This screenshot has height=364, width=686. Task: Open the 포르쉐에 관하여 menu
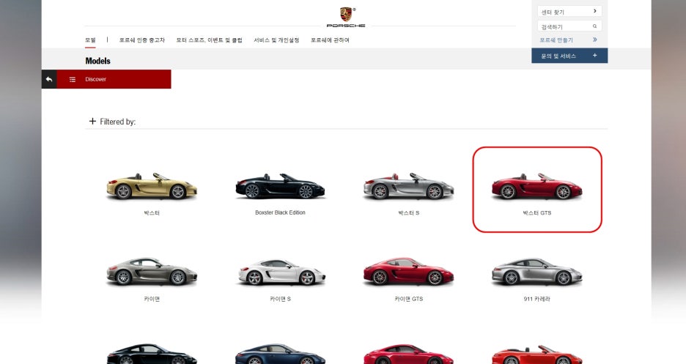coord(330,40)
